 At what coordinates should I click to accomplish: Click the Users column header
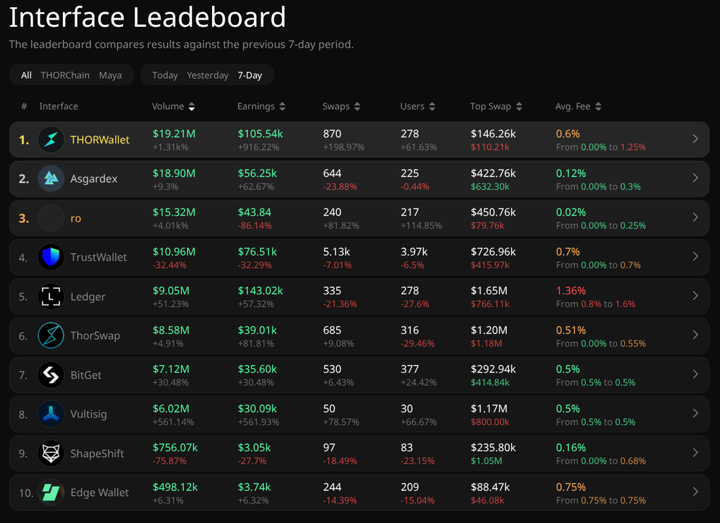[412, 107]
